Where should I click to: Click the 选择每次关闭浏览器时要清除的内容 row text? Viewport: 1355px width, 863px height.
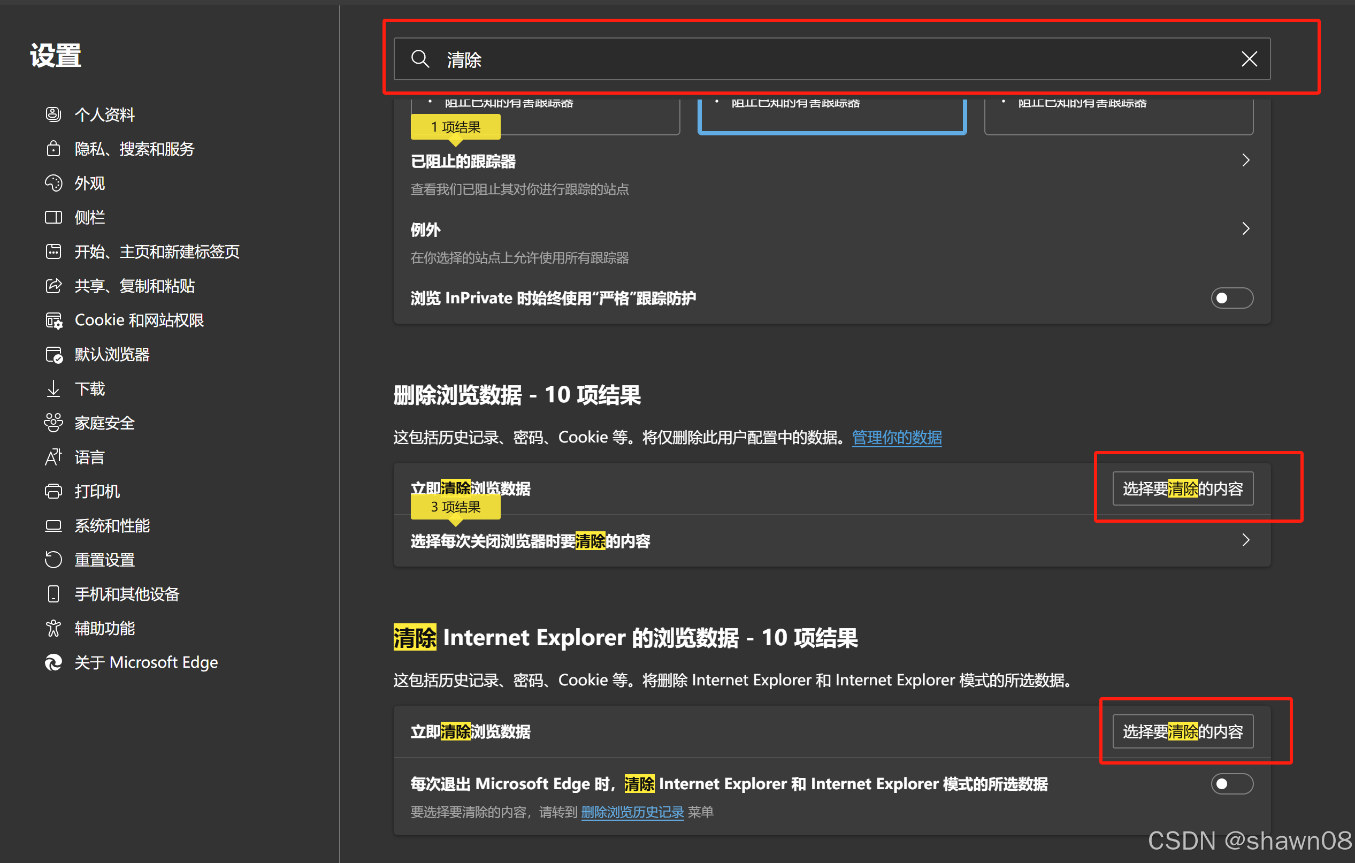[530, 541]
